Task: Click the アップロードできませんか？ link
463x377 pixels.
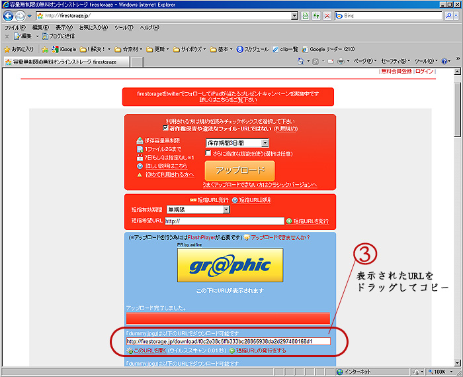Action: (x=280, y=237)
